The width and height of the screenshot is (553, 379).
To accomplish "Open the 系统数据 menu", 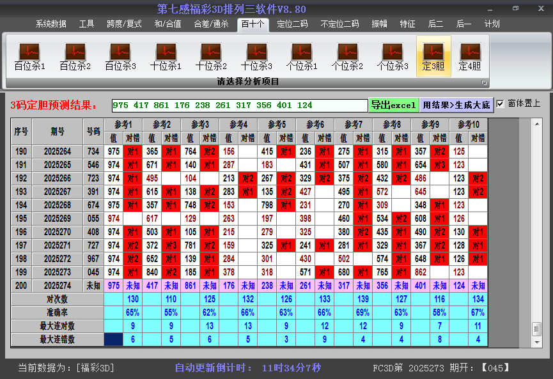I will [51, 24].
